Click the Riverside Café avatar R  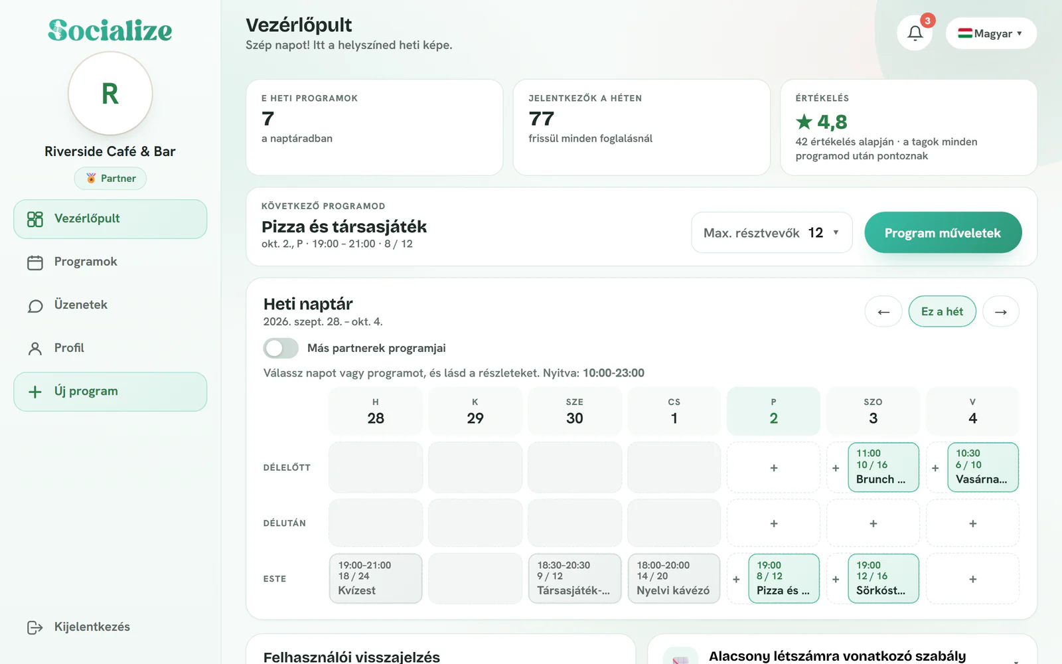point(110,94)
